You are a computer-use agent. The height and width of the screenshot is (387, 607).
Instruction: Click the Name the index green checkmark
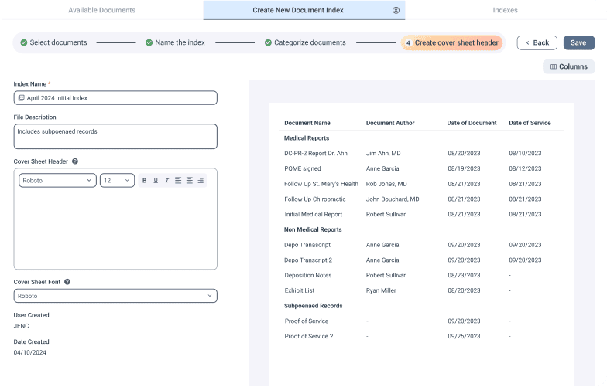coord(149,42)
